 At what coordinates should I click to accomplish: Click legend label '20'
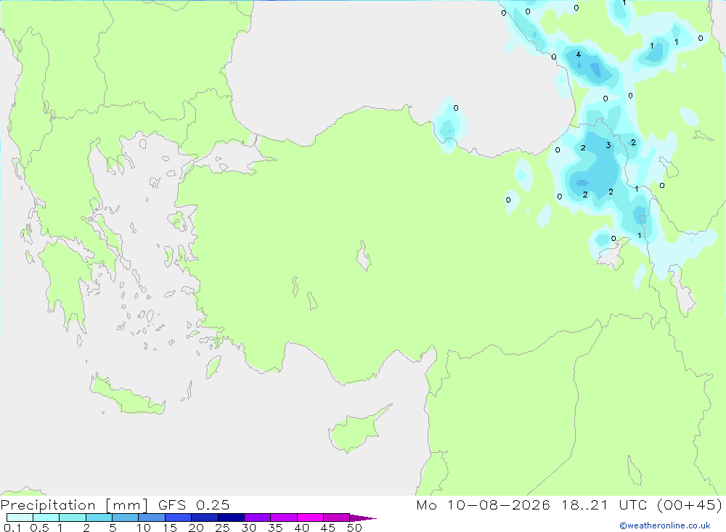click(196, 528)
